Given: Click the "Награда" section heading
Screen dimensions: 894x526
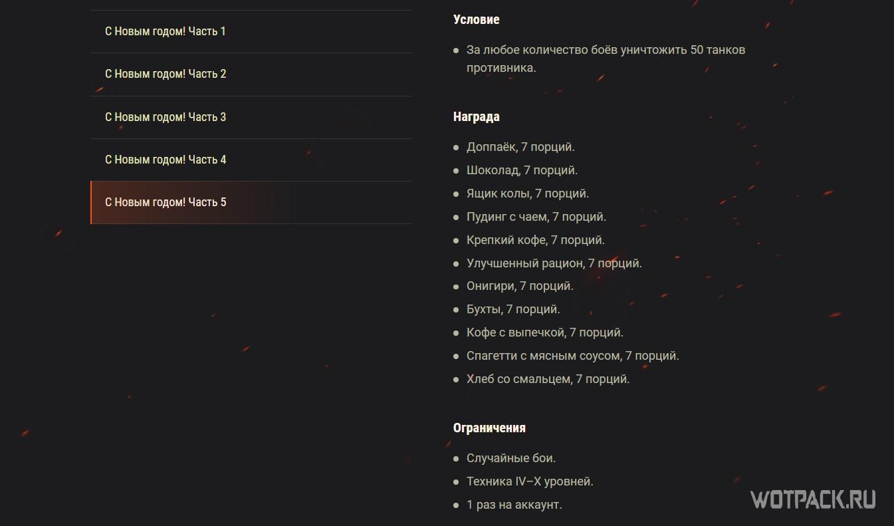Looking at the screenshot, I should click(476, 117).
